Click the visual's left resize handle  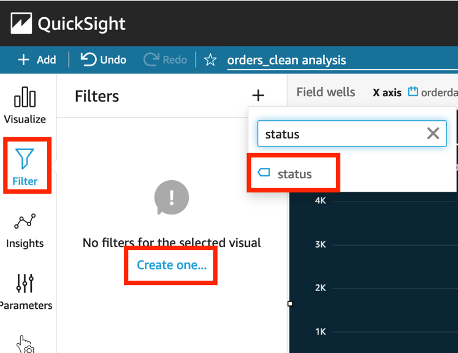[x=290, y=303]
